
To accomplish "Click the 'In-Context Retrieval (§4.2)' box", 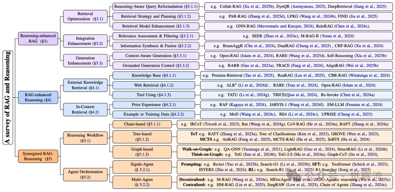I will (x=85, y=109).
